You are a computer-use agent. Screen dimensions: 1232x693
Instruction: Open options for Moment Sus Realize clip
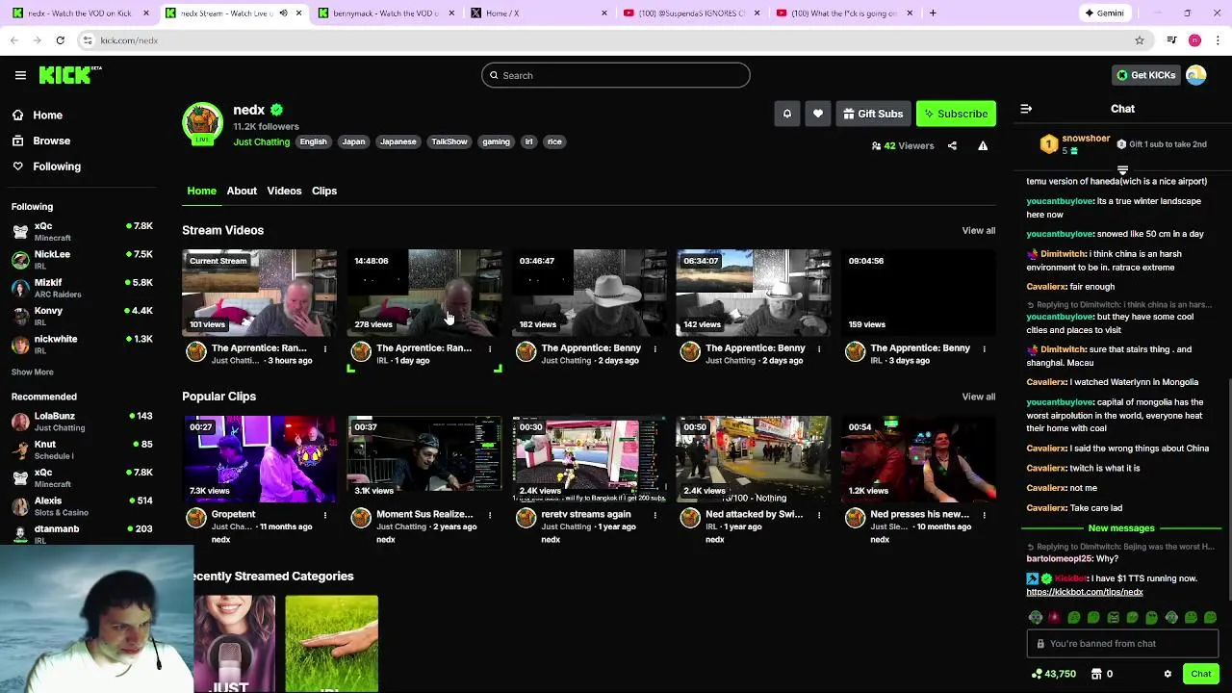tap(489, 515)
